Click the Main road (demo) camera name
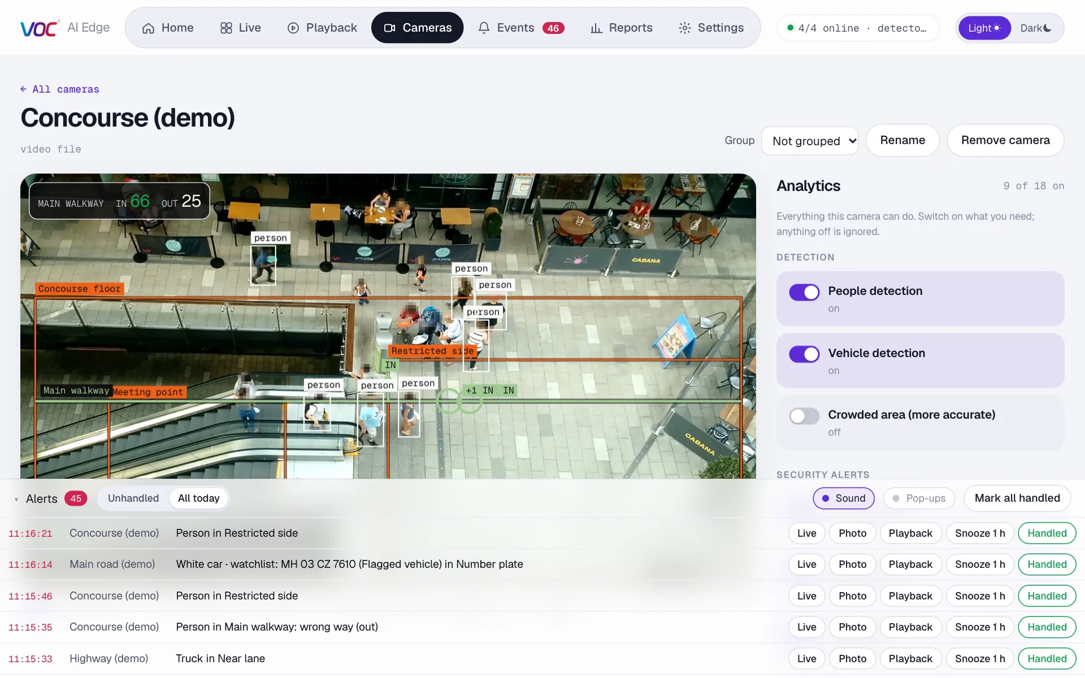Viewport: 1085px width, 678px height. 112,564
